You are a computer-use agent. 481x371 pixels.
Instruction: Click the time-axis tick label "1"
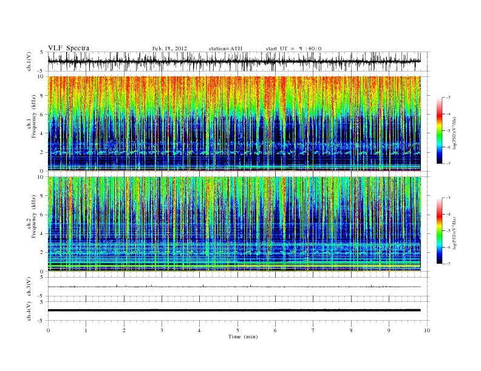click(x=86, y=330)
